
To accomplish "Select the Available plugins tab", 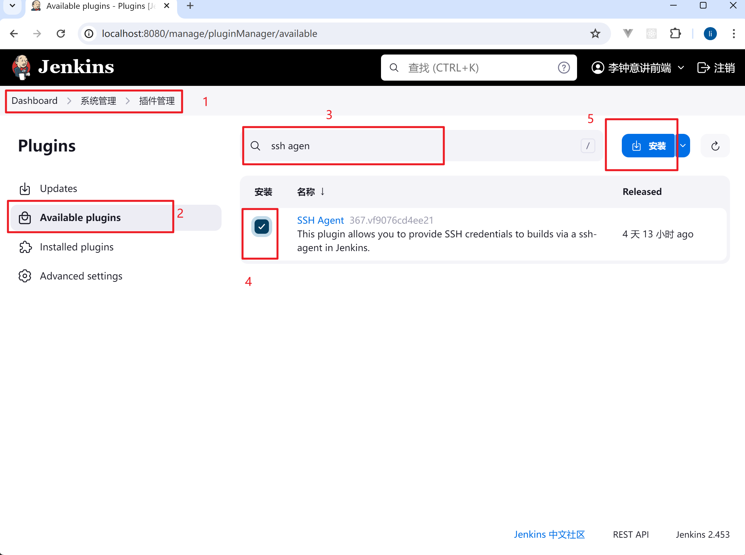I will 80,217.
